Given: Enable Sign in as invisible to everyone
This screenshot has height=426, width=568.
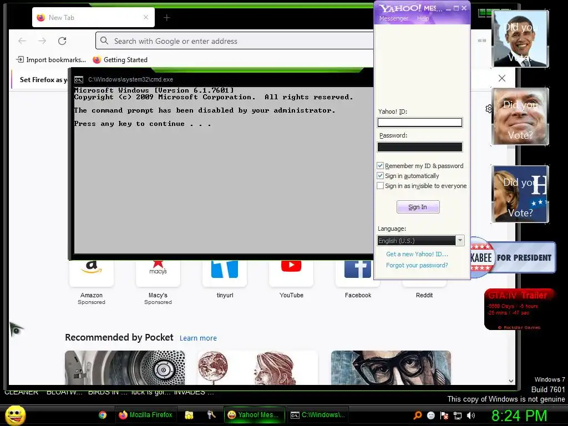Looking at the screenshot, I should point(380,186).
